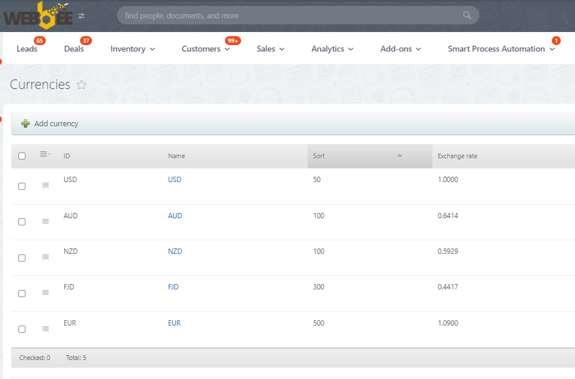The height and width of the screenshot is (379, 575).
Task: Click the Add currency button
Action: click(x=56, y=123)
